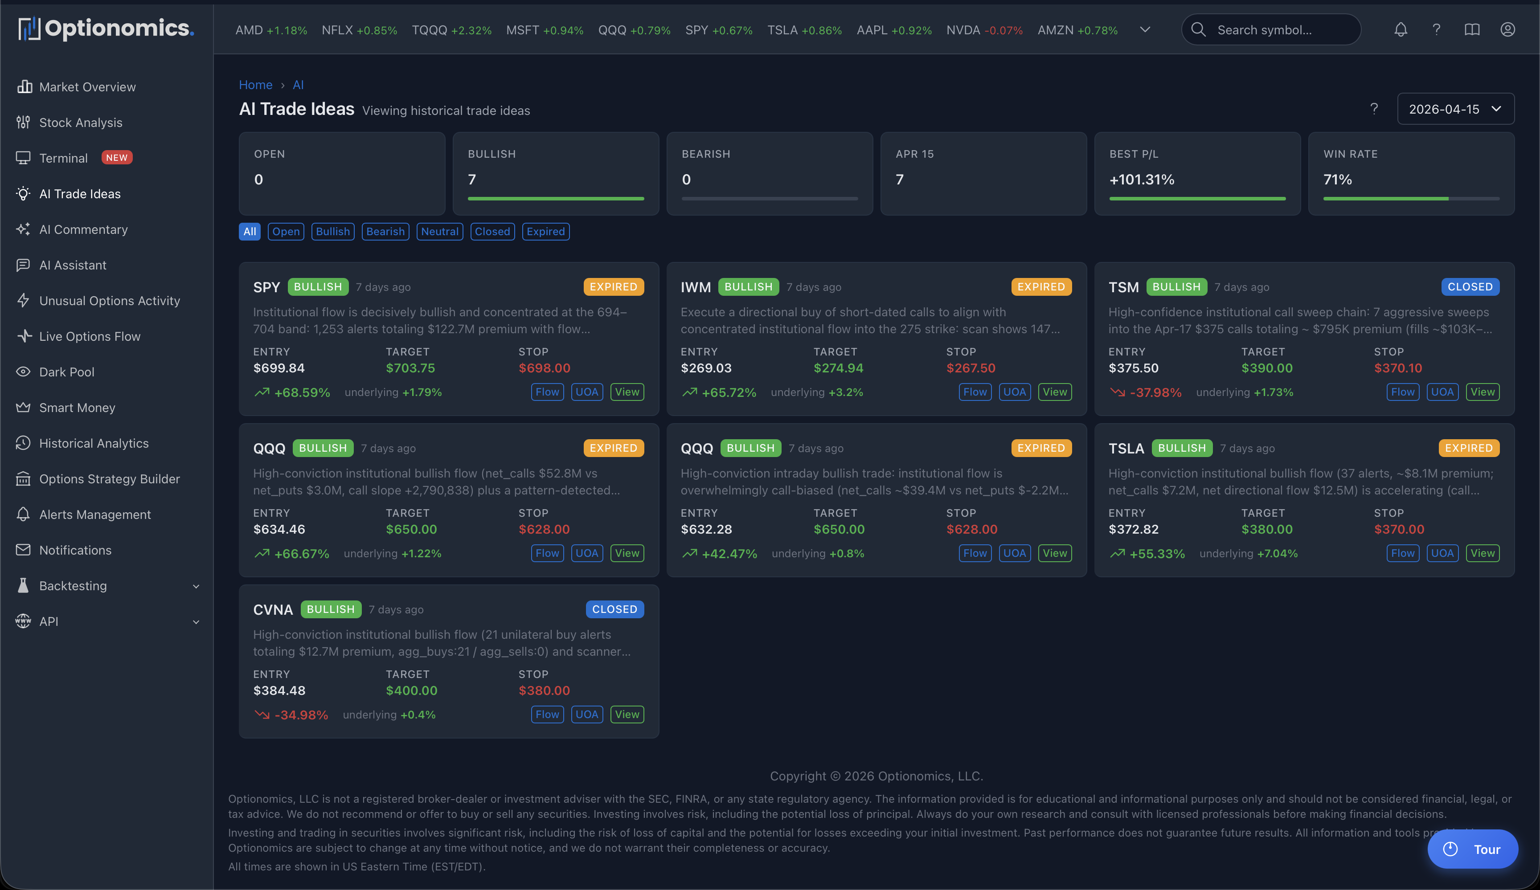Click Flow button on TSLA card
This screenshot has height=890, width=1540.
(1402, 553)
